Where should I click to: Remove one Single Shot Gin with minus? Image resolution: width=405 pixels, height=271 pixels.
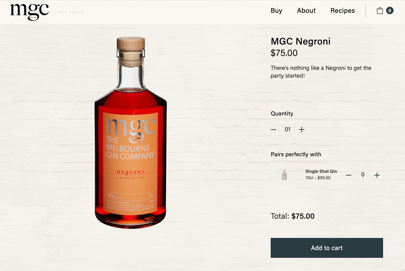point(349,175)
